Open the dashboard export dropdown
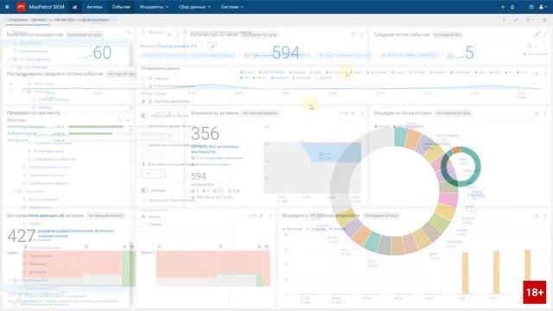Screen dimensions: 553x311 pyautogui.click(x=529, y=20)
